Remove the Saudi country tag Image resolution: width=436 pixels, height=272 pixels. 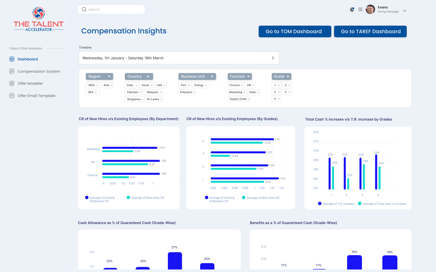point(152,85)
